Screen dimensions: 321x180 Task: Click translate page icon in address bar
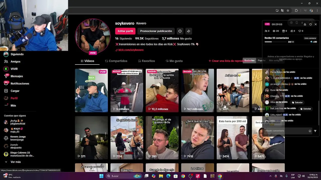(282, 10)
